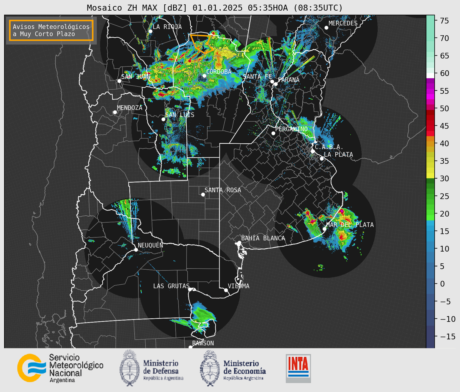Click the PERGAMINO label text
Image resolution: width=460 pixels, height=392 pixels.
point(291,129)
